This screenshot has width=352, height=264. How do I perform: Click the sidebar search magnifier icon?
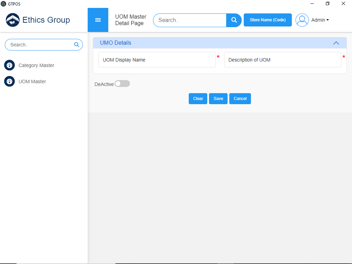pyautogui.click(x=77, y=45)
